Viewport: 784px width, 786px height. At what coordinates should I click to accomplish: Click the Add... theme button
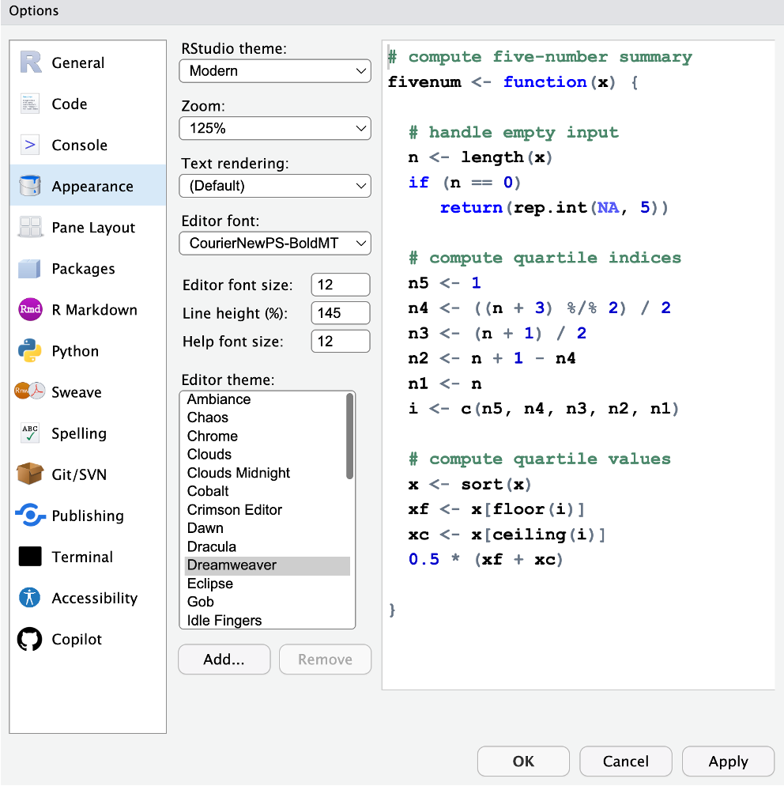224,659
